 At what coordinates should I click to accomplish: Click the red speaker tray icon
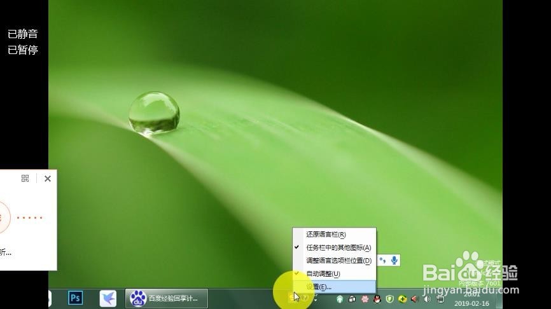pos(415,299)
